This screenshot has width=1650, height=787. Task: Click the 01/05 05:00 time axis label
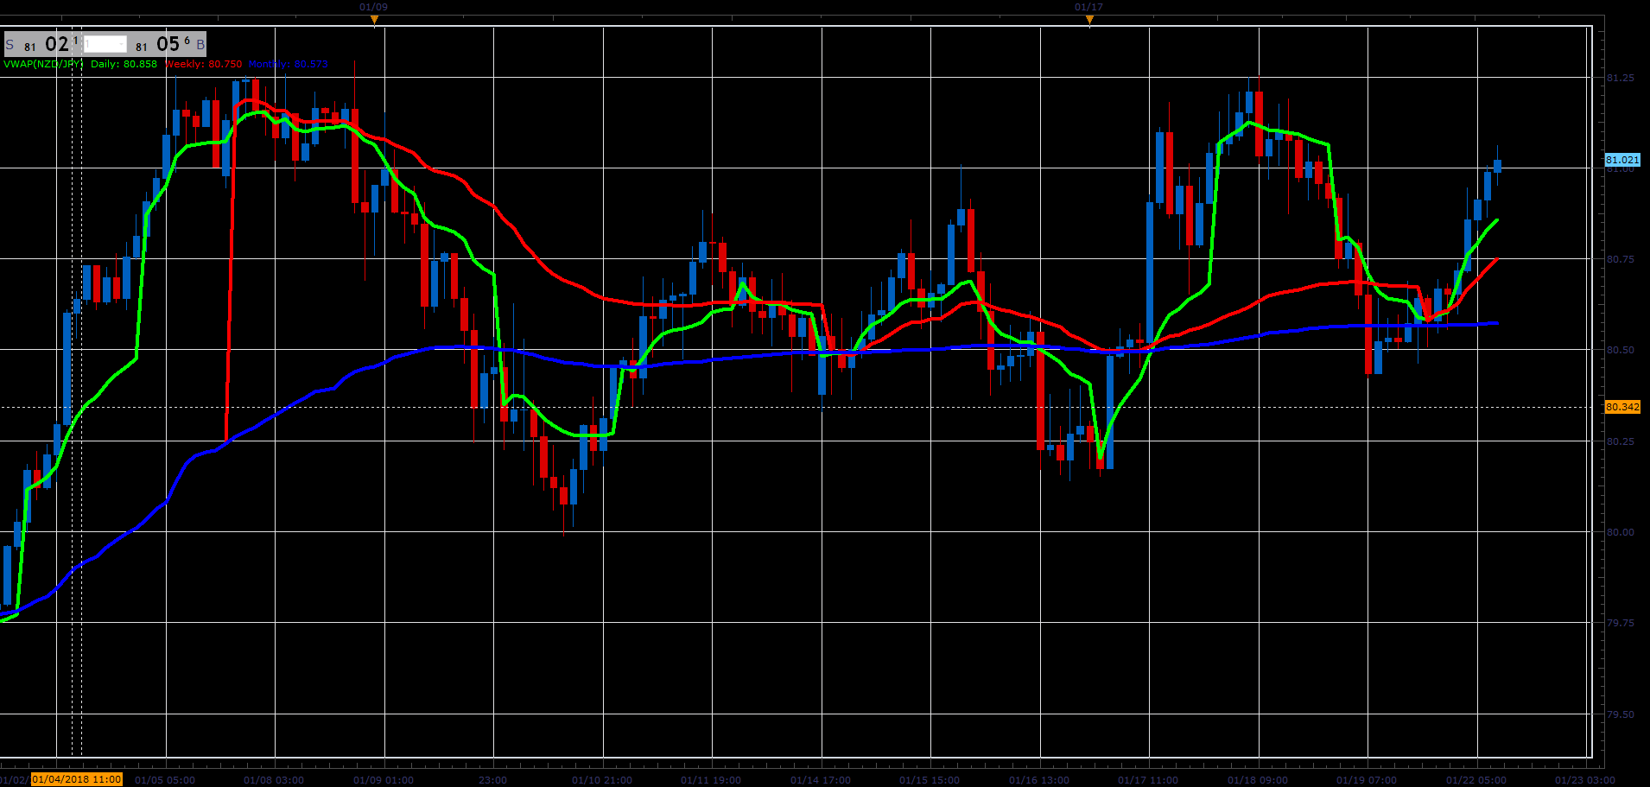coord(165,780)
